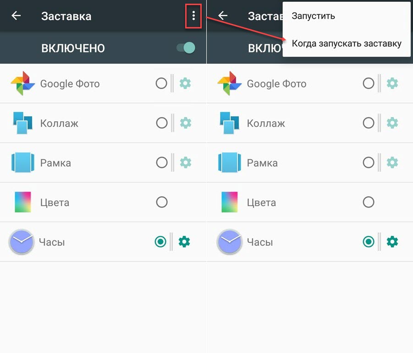Tap the Коллаж label in right screenshot
The image size is (413, 353).
[x=266, y=123]
